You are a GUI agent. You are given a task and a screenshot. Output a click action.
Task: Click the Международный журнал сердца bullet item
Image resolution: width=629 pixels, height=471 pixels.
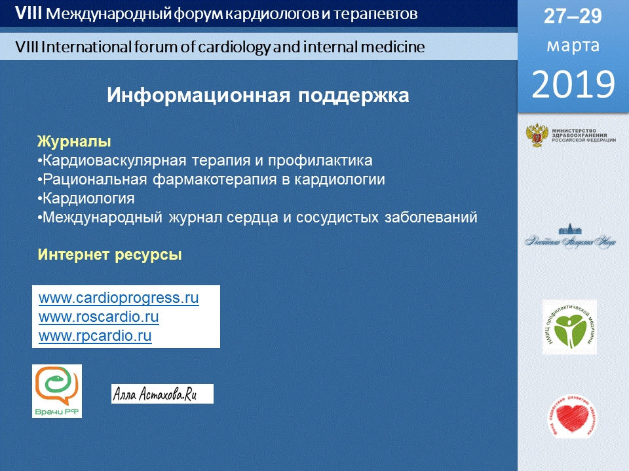pyautogui.click(x=257, y=217)
